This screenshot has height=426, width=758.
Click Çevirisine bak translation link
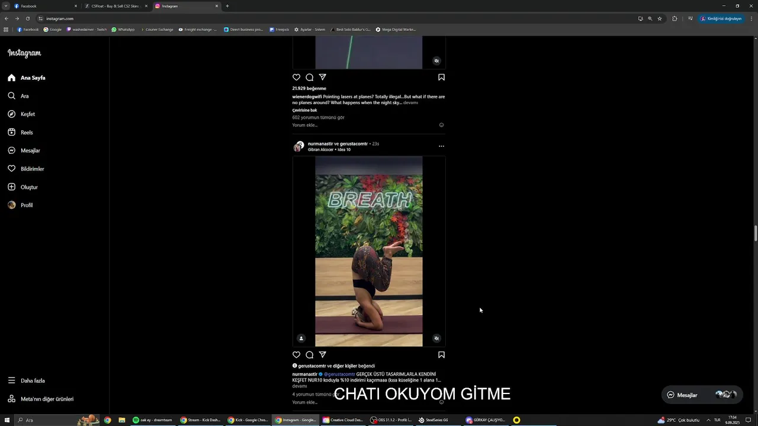tap(304, 110)
